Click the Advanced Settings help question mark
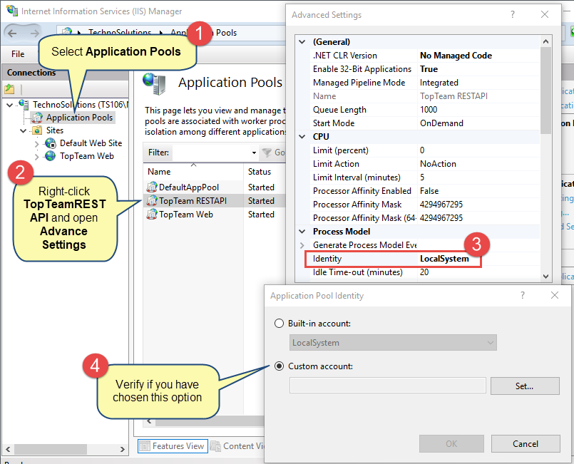 pyautogui.click(x=513, y=14)
